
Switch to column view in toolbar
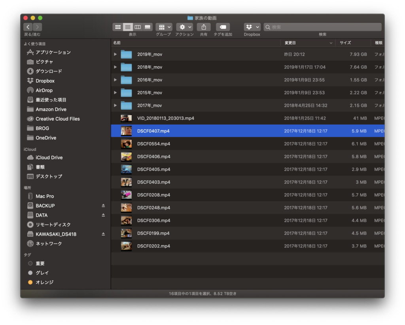coord(138,27)
